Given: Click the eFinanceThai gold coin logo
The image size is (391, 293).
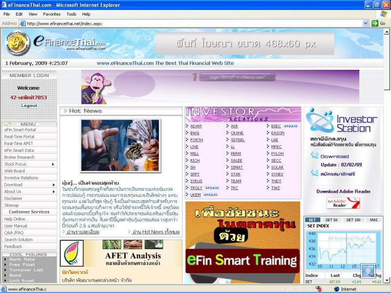Looking at the screenshot, I should point(18,43).
